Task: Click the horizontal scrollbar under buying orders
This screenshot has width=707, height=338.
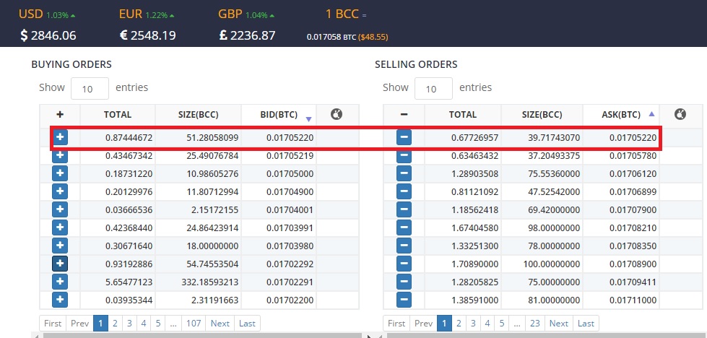Action: pyautogui.click(x=195, y=335)
